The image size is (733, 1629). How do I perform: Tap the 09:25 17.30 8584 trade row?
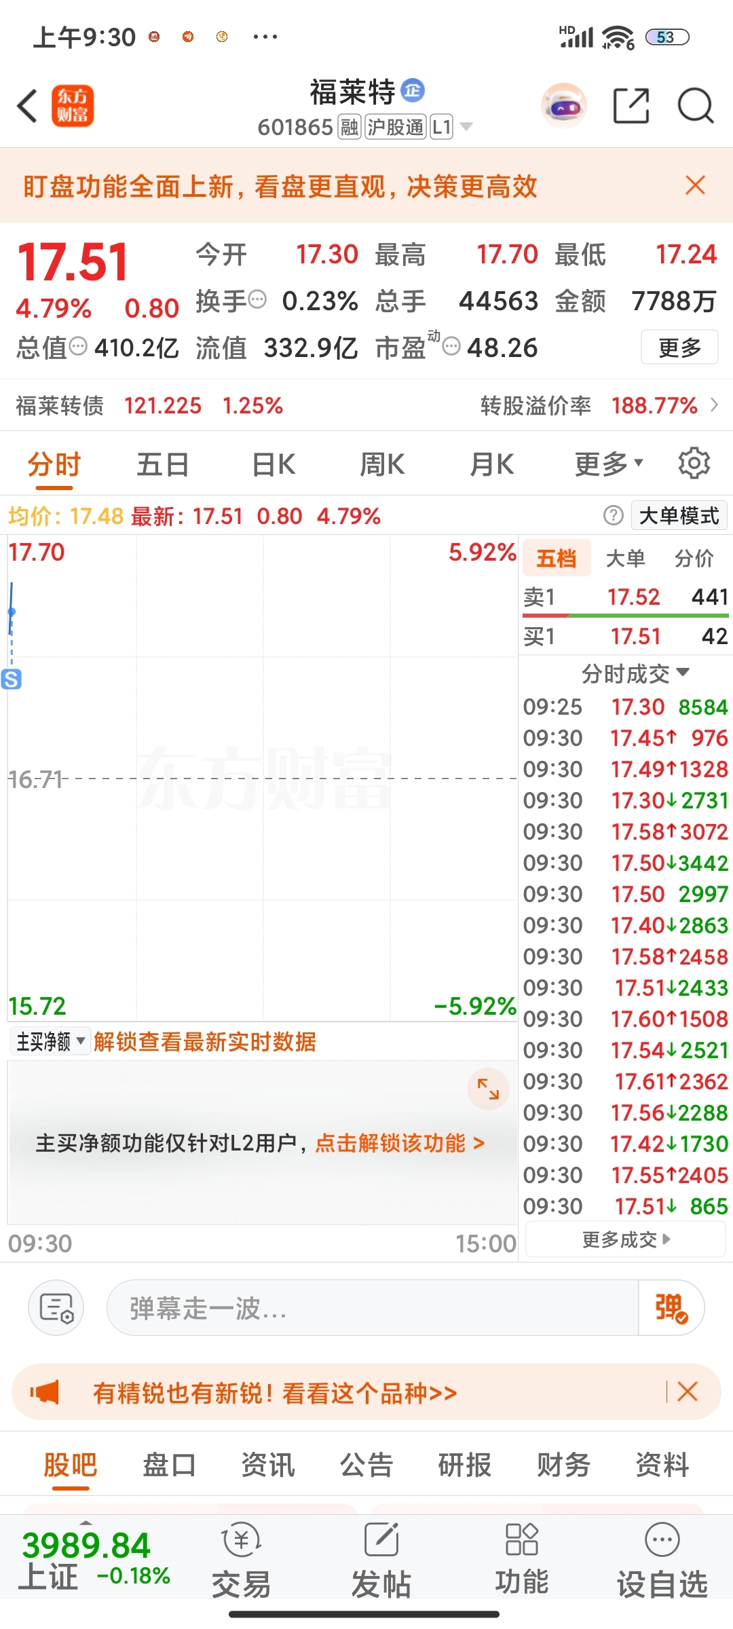click(626, 707)
